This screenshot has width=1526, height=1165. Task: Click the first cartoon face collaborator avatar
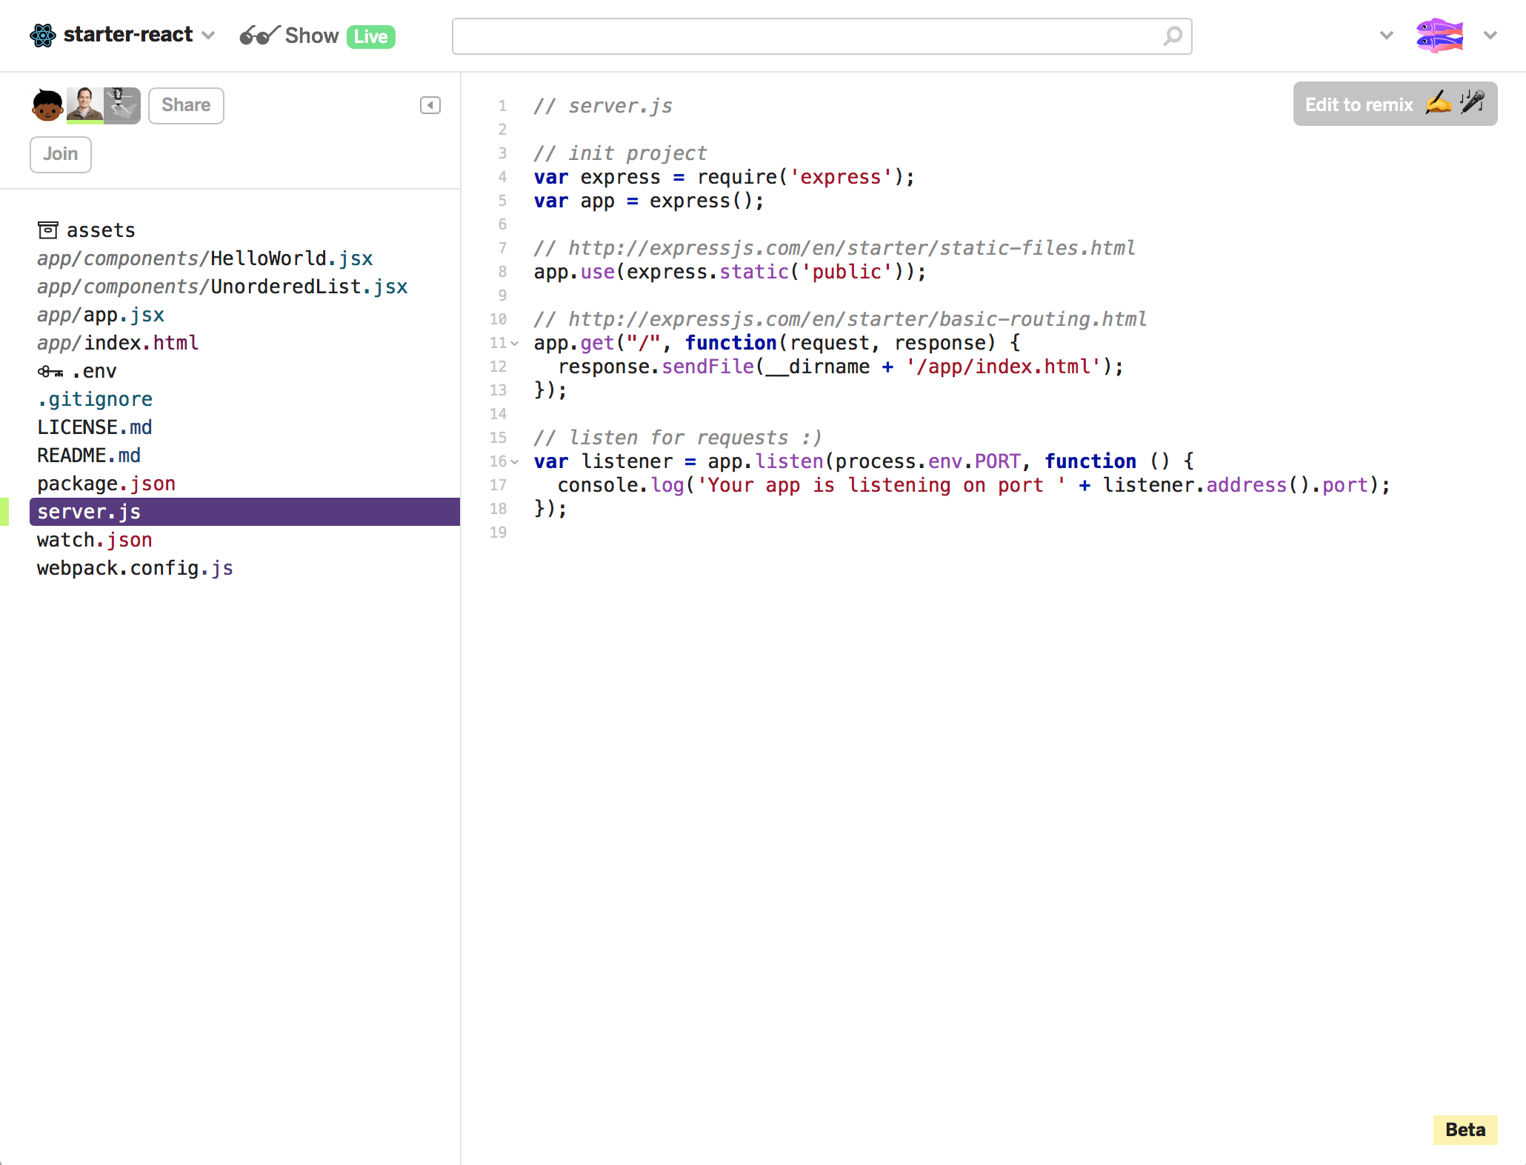click(47, 105)
